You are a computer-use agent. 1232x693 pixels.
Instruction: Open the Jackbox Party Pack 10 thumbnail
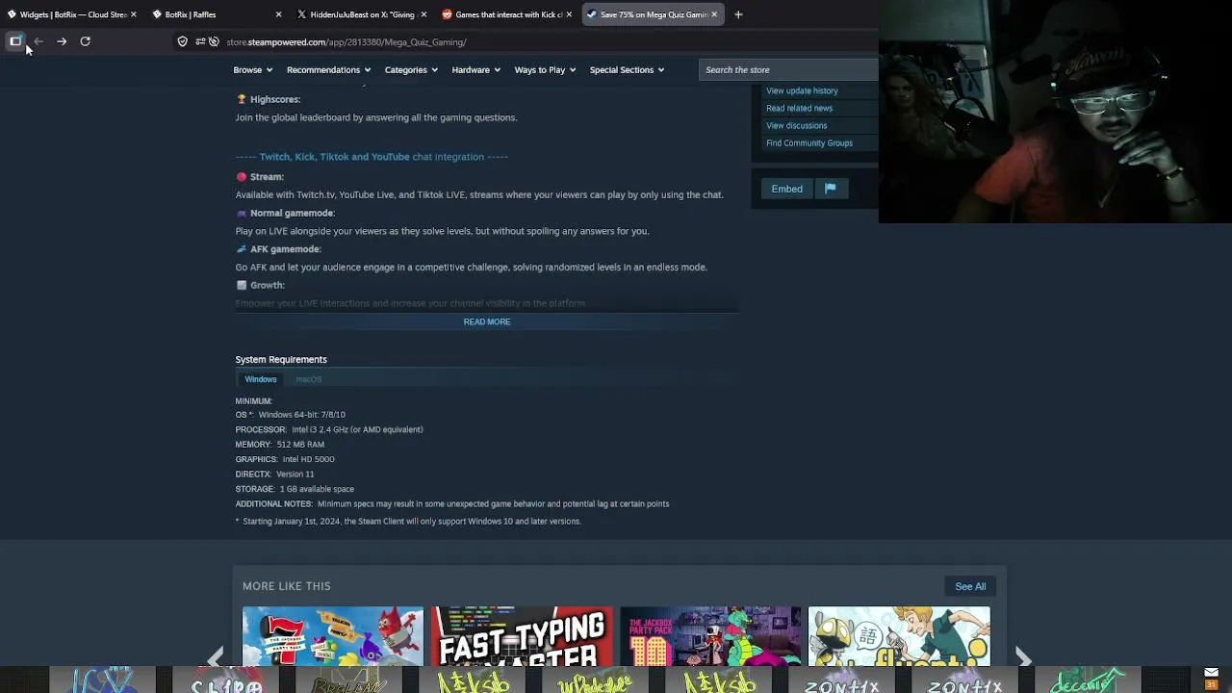[710, 637]
